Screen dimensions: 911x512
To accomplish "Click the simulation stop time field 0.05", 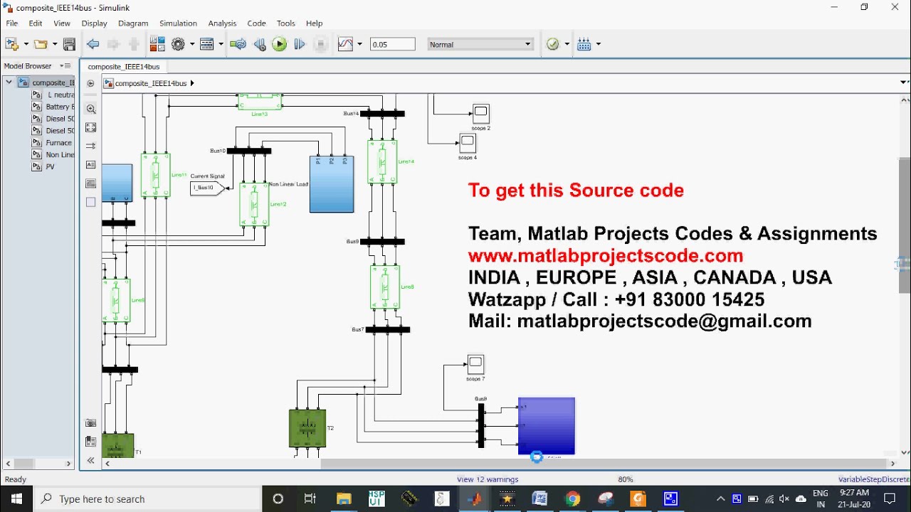I will point(392,44).
